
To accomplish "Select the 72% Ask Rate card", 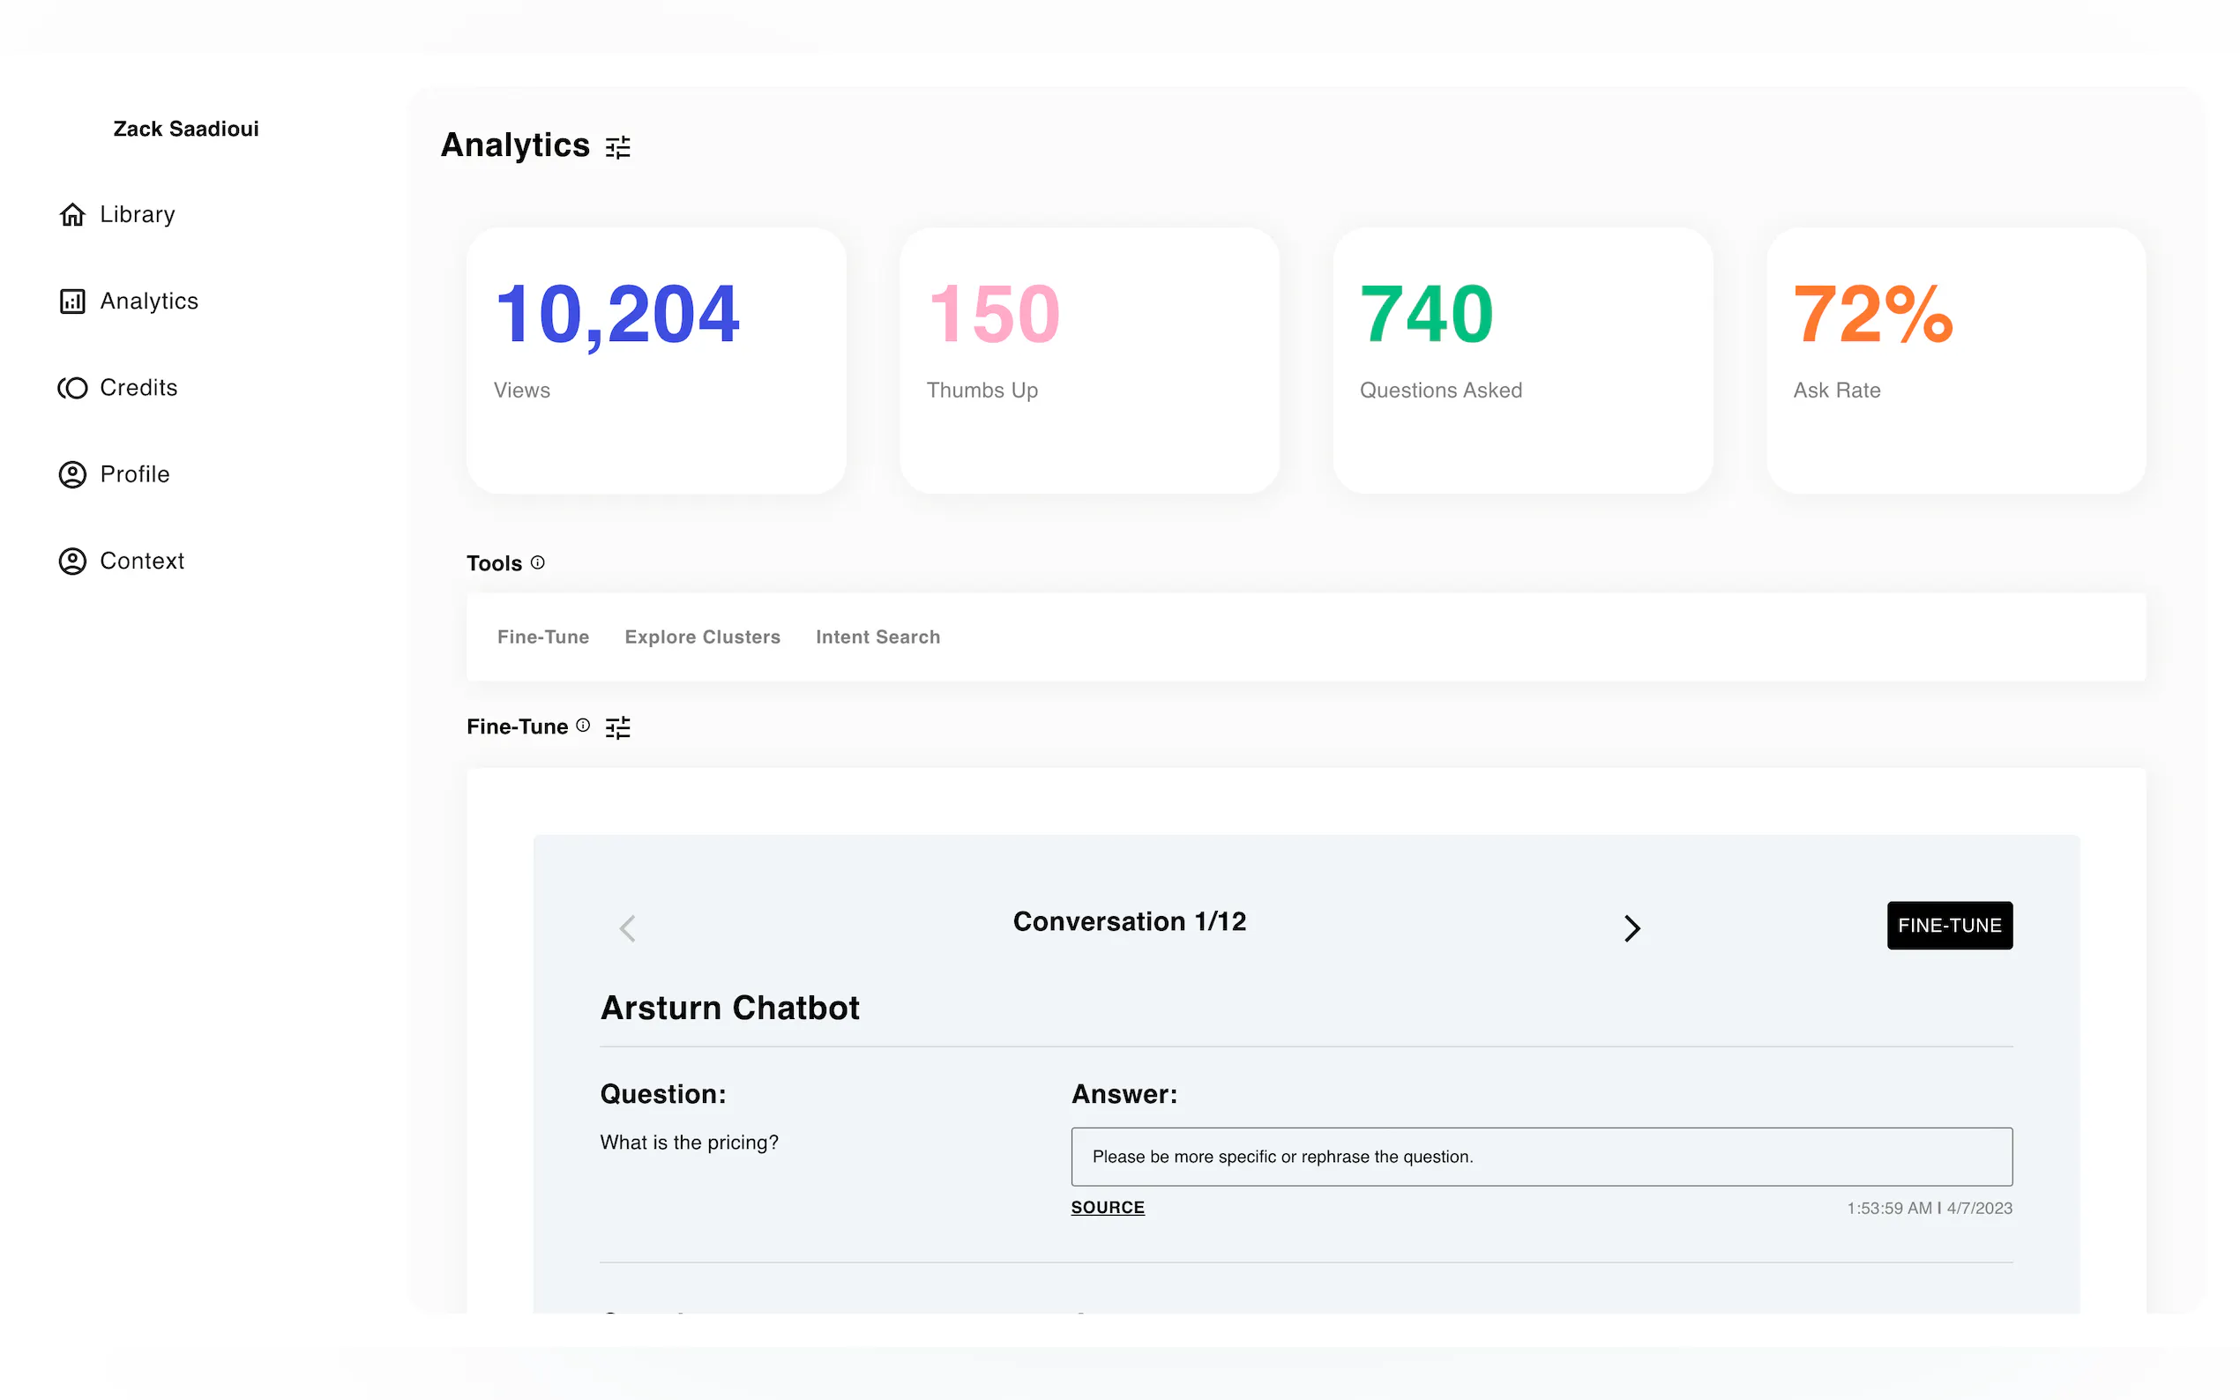I will coord(1955,361).
